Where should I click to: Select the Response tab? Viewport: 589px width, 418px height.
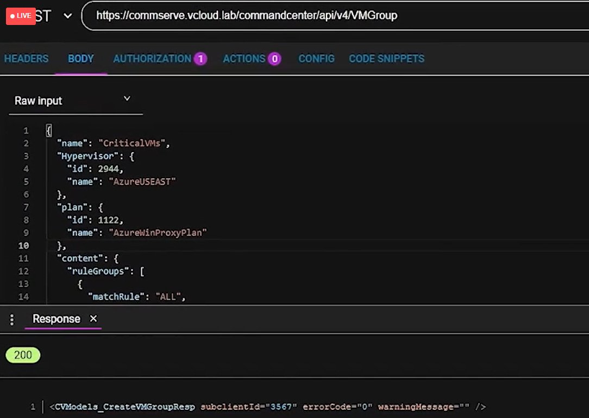(57, 319)
